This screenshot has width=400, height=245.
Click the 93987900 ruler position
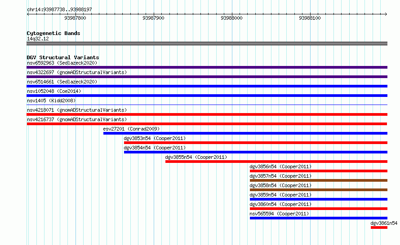pos(153,18)
